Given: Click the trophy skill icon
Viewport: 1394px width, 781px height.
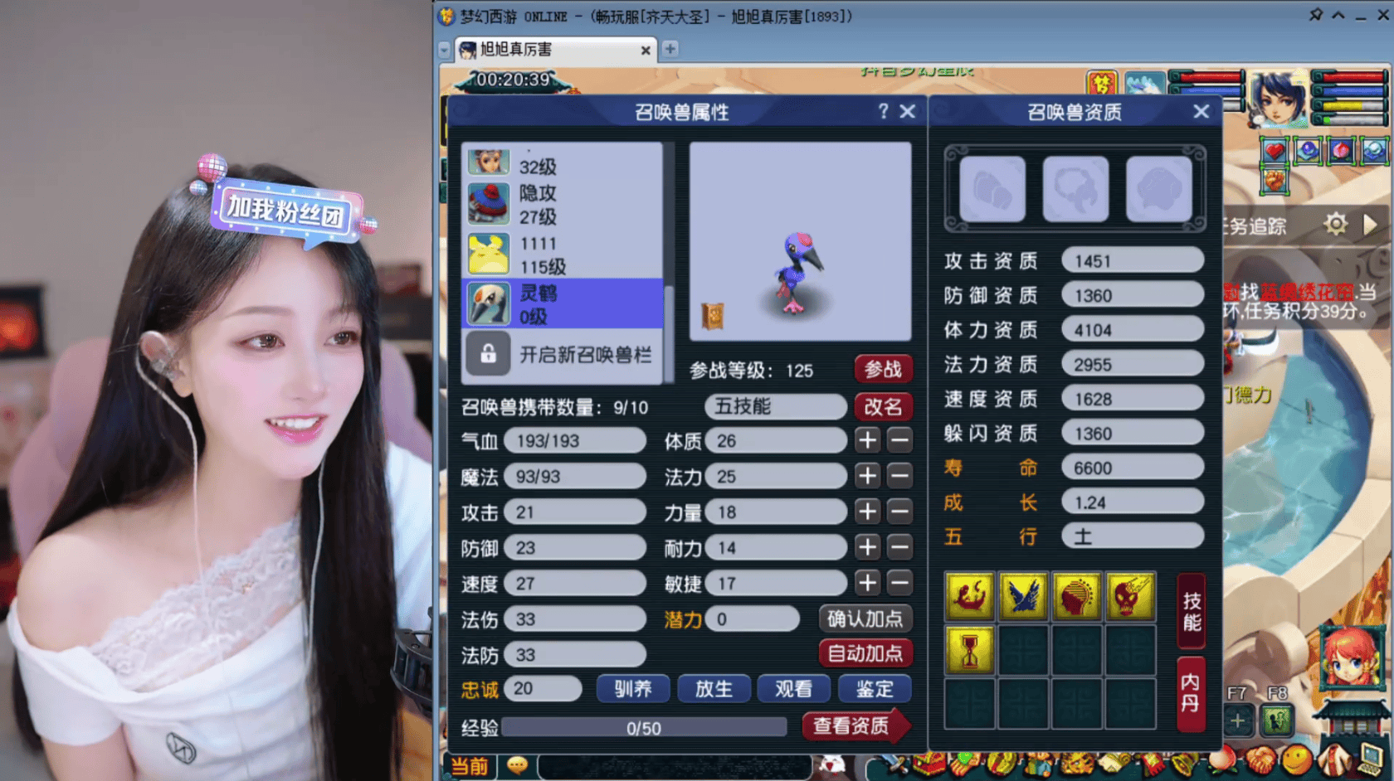Looking at the screenshot, I should pos(969,649).
